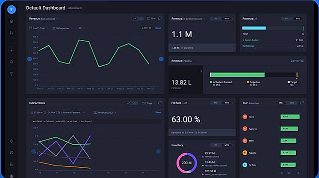This screenshot has width=319, height=178.
Task: Click the orange PepsiCo advertiser avatar
Action: coord(245,153)
